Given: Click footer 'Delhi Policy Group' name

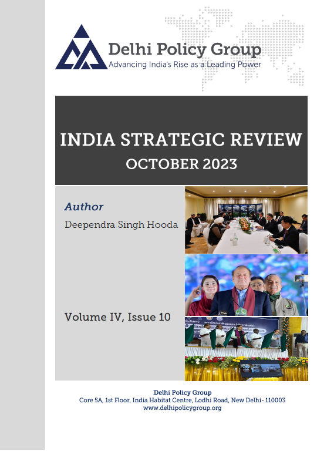Looking at the screenshot, I should (183, 392).
